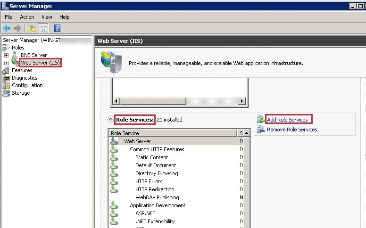366x228 pixels.
Task: Click role services list scroll up arrow
Action: tap(247, 133)
